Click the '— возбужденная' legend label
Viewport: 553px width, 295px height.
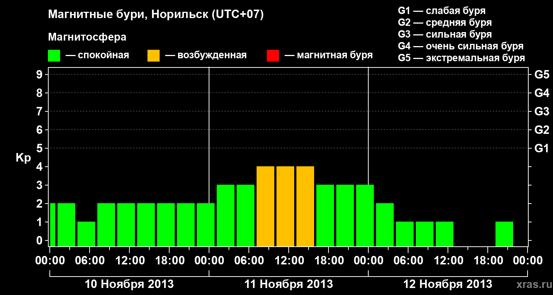tap(206, 56)
